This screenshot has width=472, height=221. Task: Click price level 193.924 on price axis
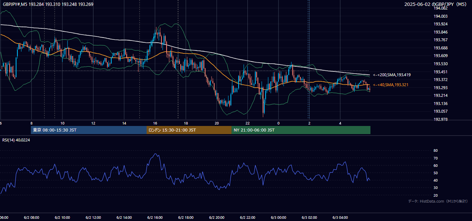pos(441,24)
